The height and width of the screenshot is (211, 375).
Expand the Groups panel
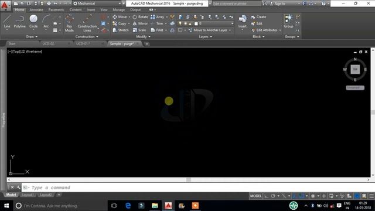pos(292,36)
